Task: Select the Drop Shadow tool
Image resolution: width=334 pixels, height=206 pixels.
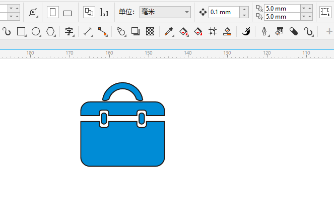Action: tap(135, 31)
